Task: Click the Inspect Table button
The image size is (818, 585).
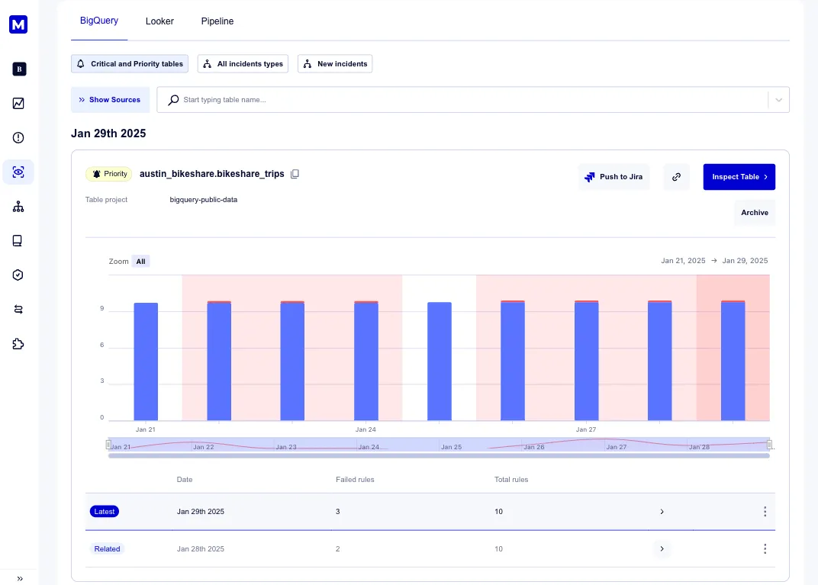Action: [x=739, y=177]
